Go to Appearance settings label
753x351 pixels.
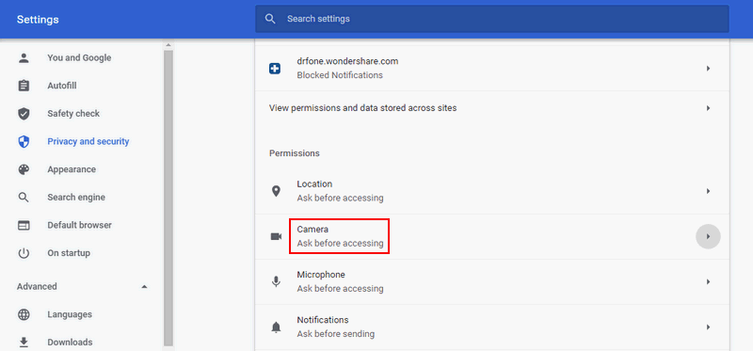(x=72, y=169)
